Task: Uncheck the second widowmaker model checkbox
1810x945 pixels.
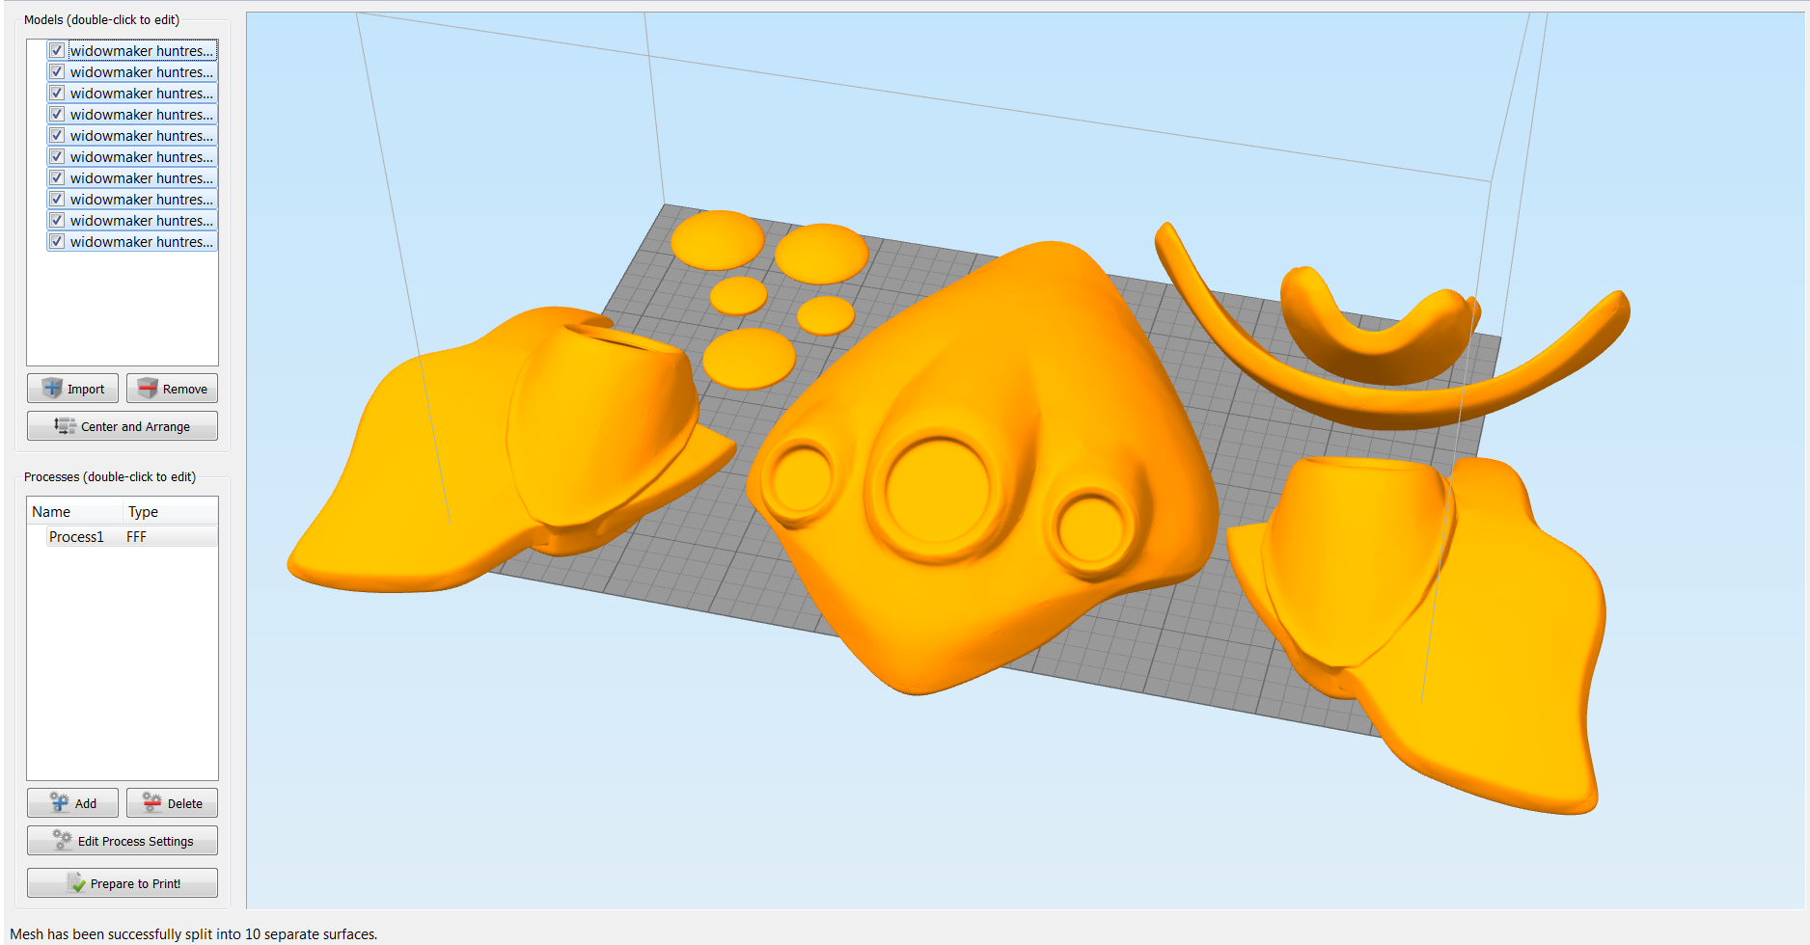Action: click(57, 71)
